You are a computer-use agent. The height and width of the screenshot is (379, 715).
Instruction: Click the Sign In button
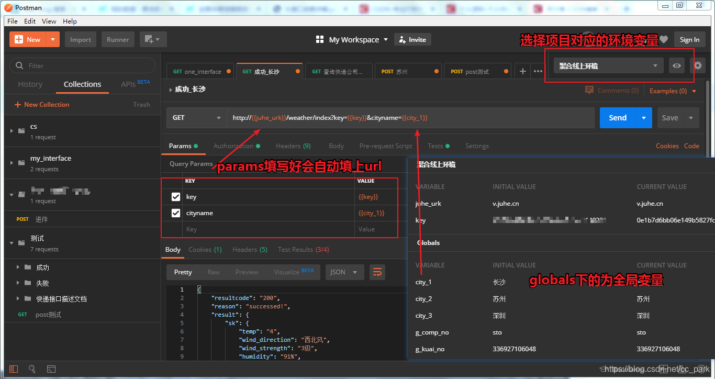[689, 40]
